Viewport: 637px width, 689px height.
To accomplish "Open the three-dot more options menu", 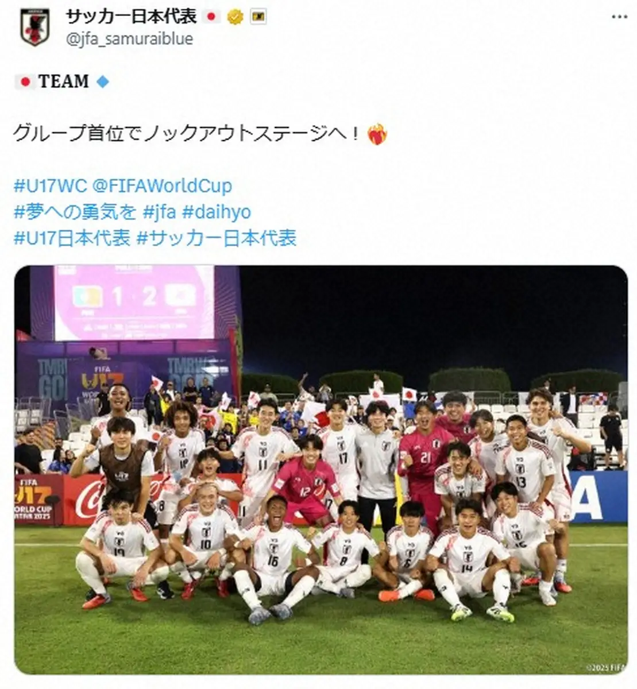I will tap(619, 16).
